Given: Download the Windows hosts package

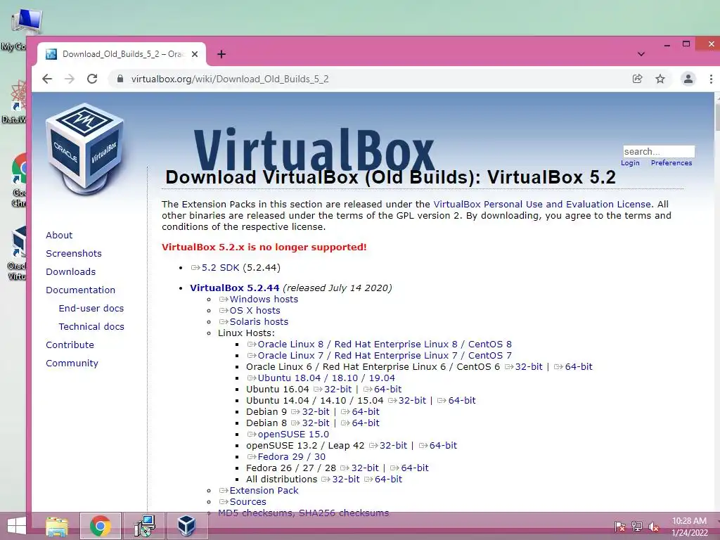Looking at the screenshot, I should (x=259, y=300).
